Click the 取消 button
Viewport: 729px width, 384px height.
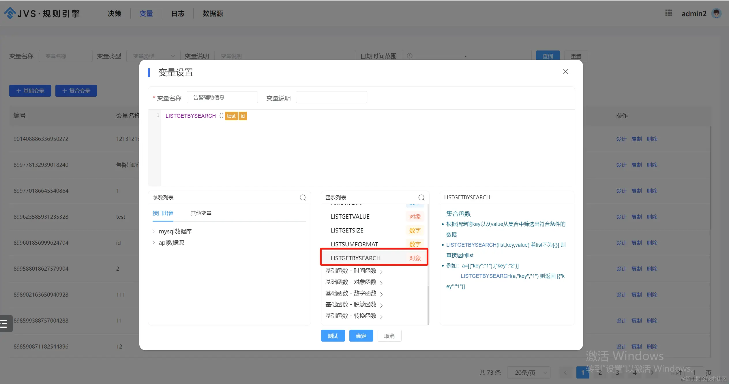pyautogui.click(x=389, y=336)
